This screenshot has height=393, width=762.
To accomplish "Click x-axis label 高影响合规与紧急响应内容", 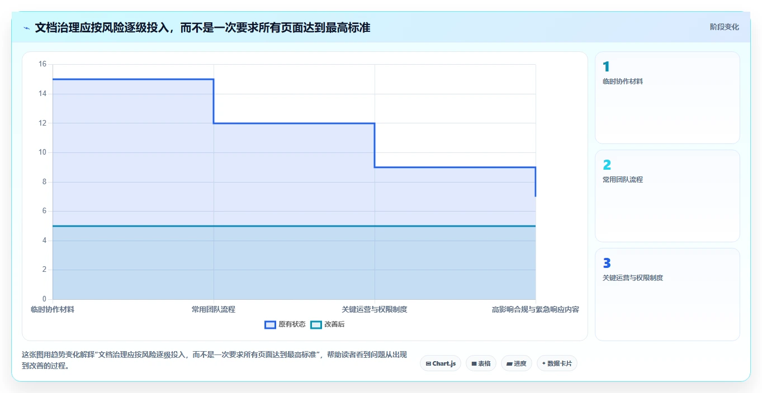I will (x=536, y=309).
